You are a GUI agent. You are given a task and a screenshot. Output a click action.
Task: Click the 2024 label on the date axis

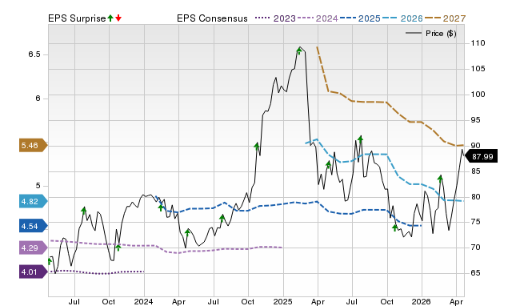tap(144, 301)
